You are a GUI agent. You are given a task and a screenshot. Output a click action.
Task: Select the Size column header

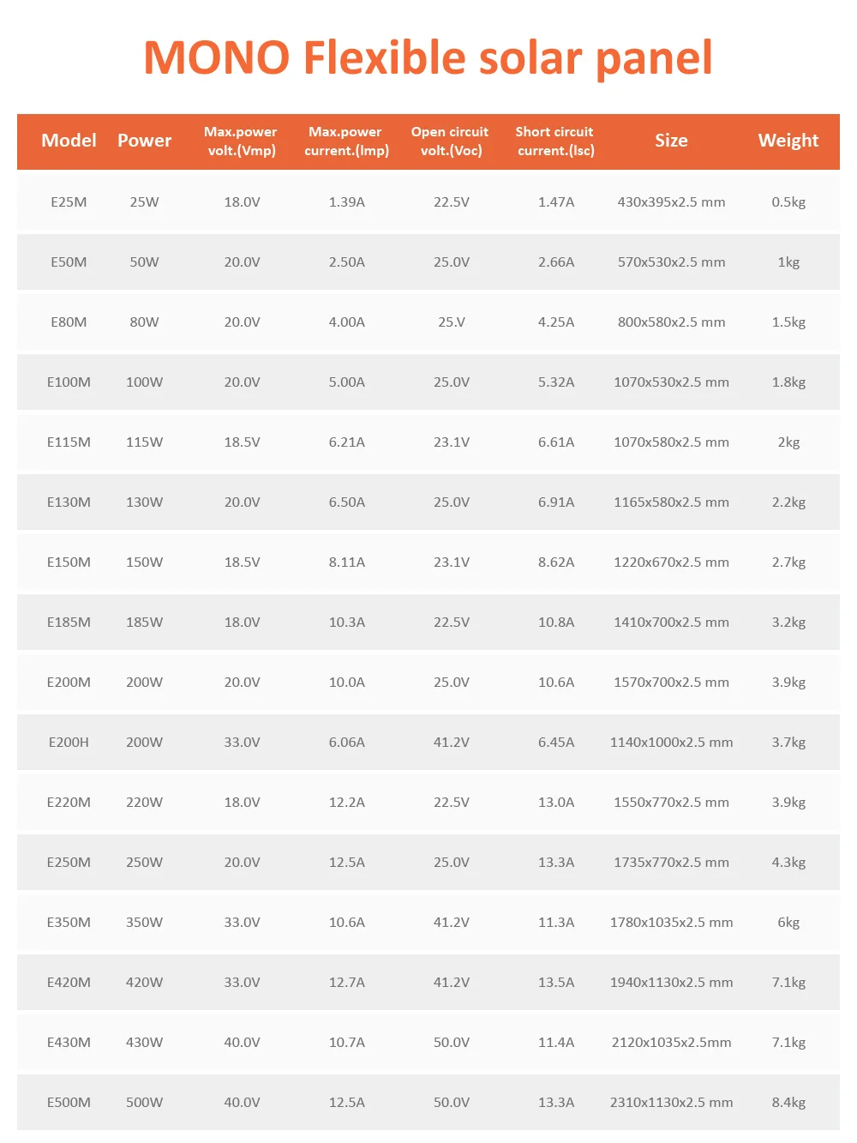click(671, 141)
